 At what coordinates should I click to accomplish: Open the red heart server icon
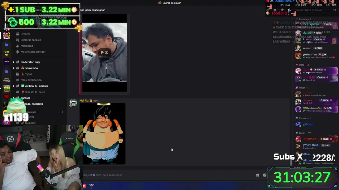pos(7,97)
